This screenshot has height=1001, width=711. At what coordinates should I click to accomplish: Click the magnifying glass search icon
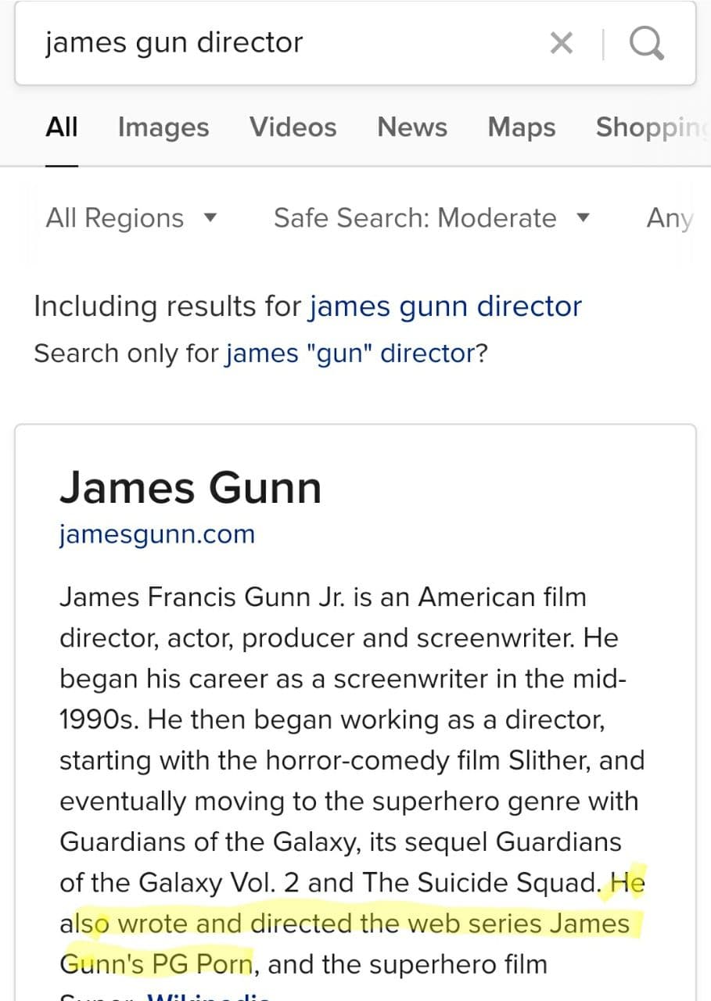[x=647, y=43]
